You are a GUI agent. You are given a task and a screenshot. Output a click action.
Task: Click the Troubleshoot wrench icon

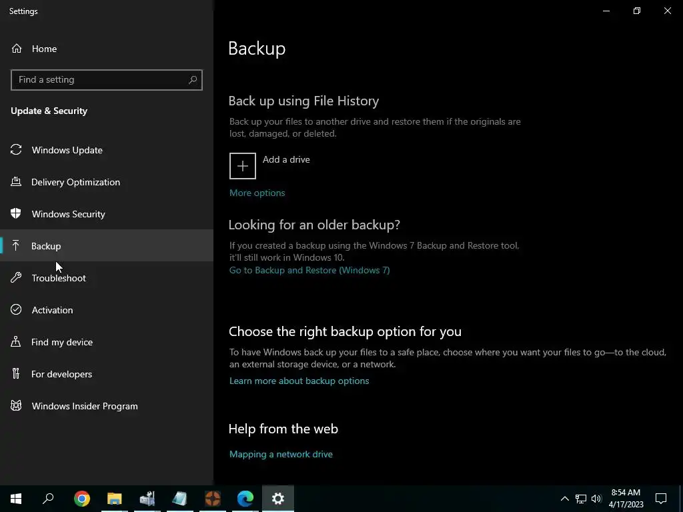pos(16,278)
